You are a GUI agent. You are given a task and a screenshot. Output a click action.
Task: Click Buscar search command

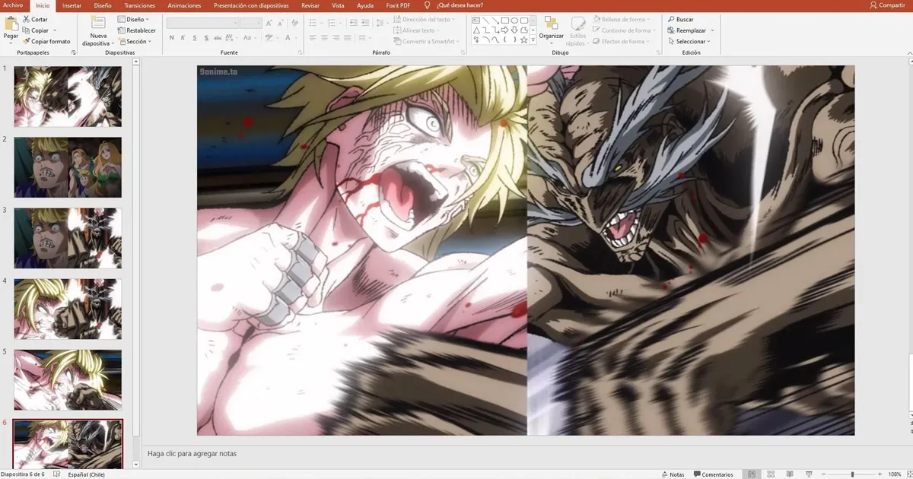680,19
